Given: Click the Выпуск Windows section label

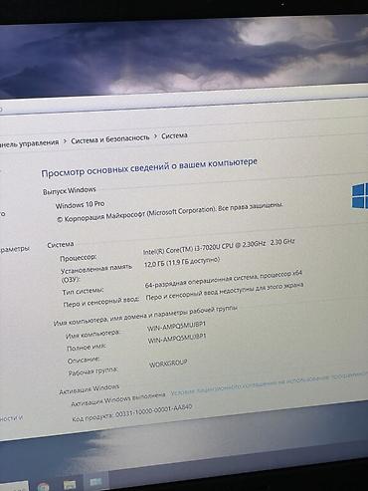Looking at the screenshot, I should [x=70, y=190].
